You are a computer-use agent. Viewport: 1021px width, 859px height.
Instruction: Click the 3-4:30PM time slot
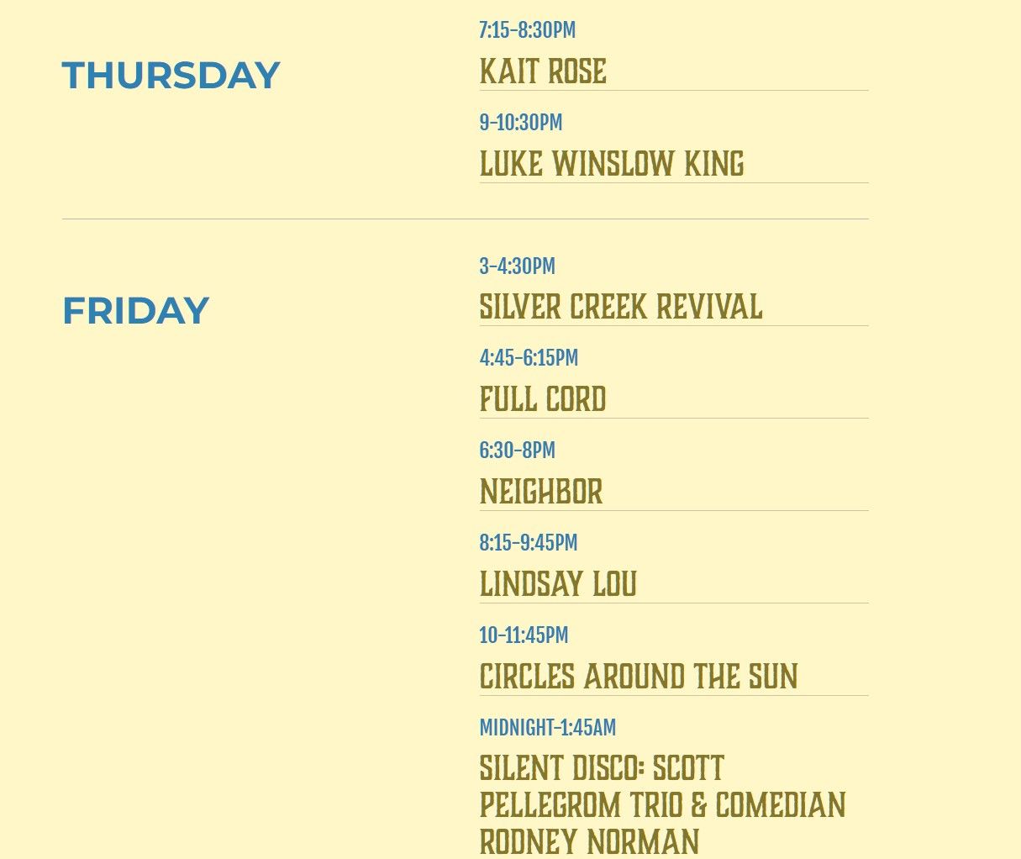[x=517, y=266]
